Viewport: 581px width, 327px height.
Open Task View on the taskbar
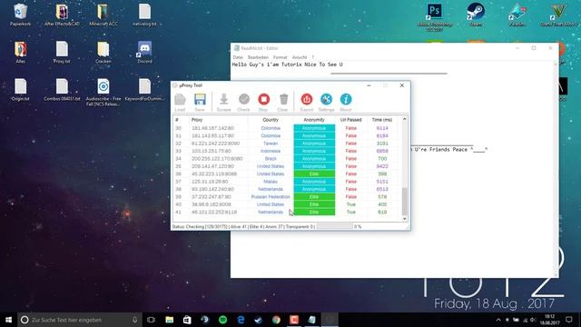[151, 320]
